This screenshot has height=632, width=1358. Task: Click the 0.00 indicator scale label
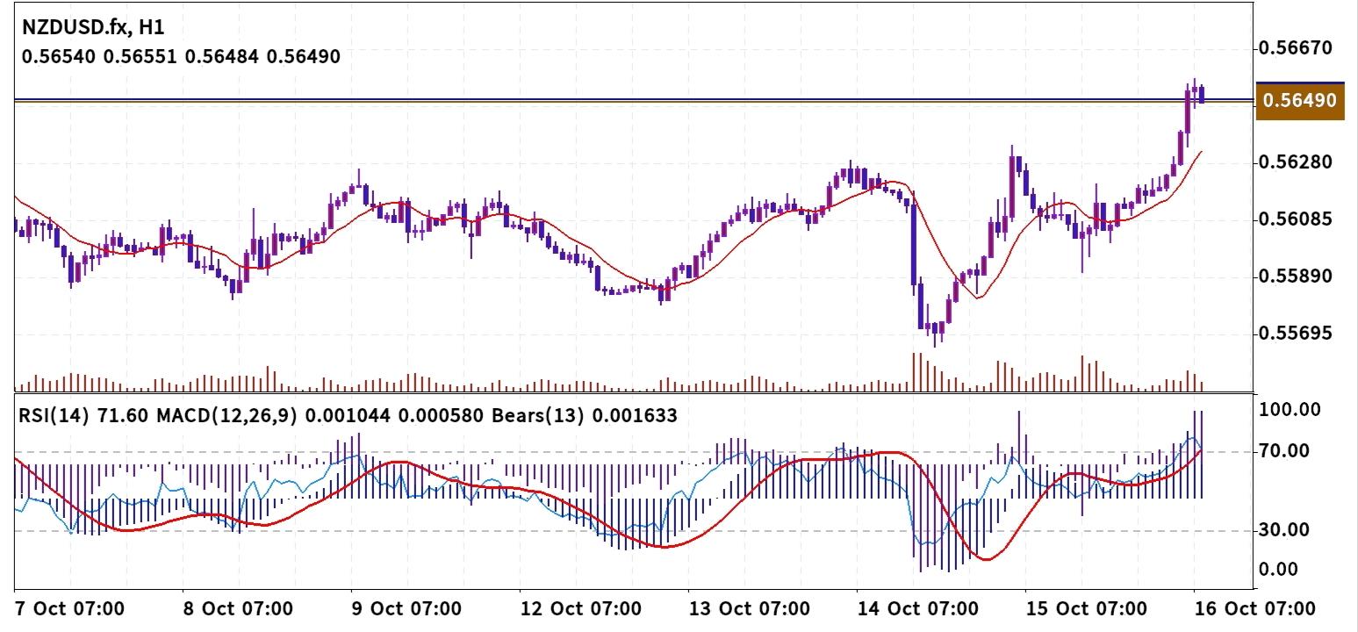(x=1279, y=570)
